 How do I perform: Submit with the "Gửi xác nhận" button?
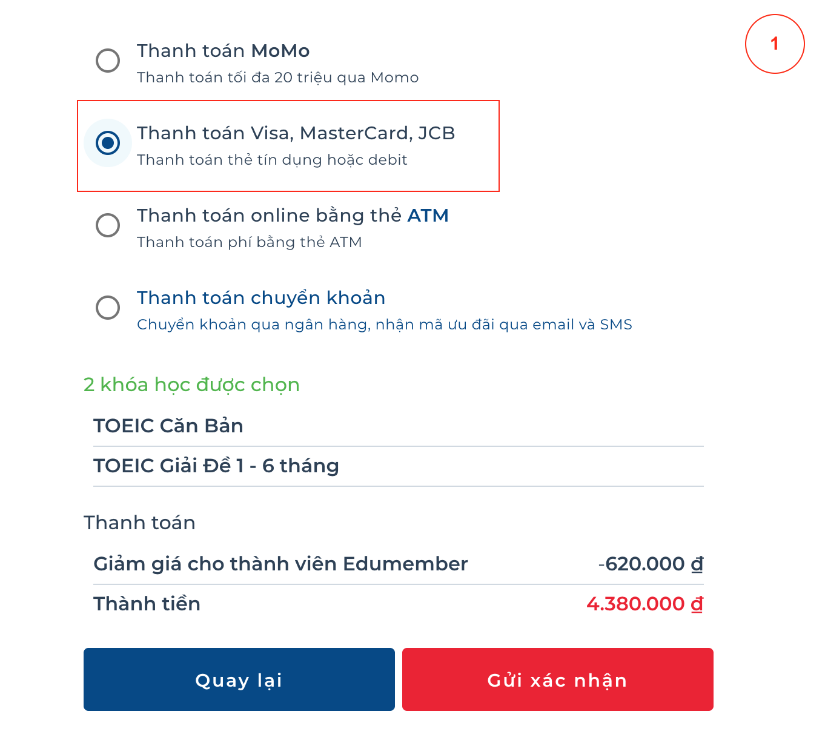pyautogui.click(x=557, y=679)
